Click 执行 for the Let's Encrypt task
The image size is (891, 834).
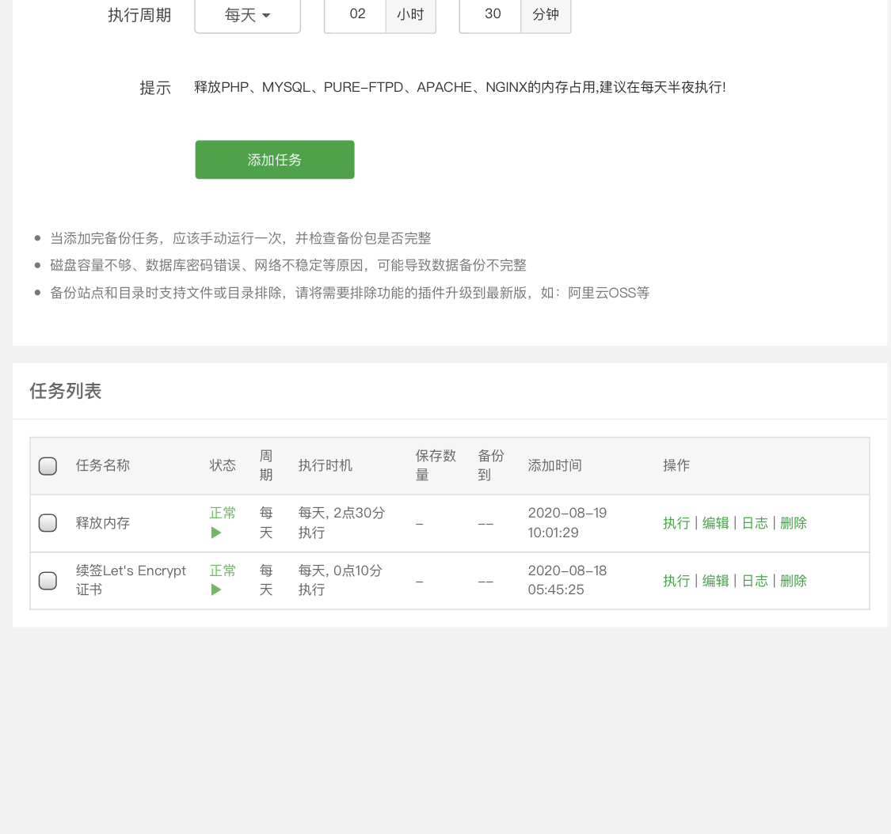676,581
